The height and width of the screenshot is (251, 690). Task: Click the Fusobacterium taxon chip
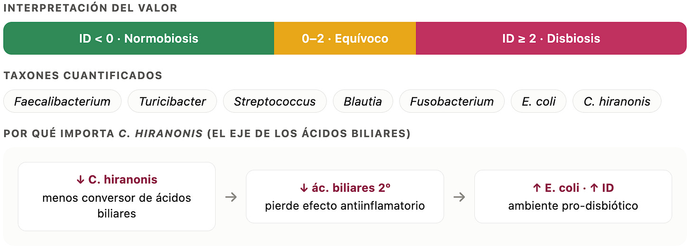pos(452,101)
